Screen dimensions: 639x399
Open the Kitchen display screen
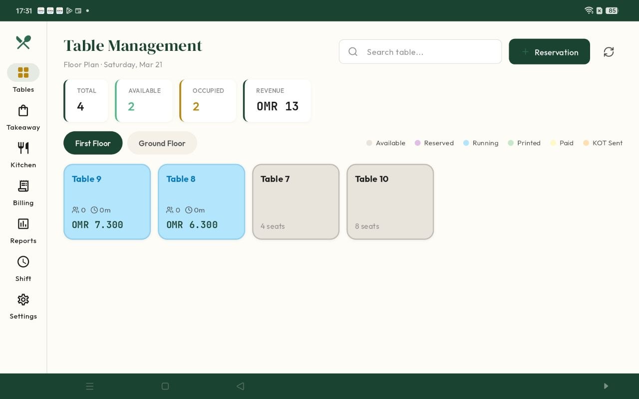(23, 154)
